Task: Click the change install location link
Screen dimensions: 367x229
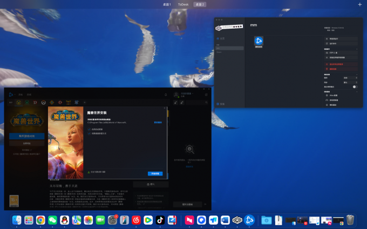Action: [158, 123]
